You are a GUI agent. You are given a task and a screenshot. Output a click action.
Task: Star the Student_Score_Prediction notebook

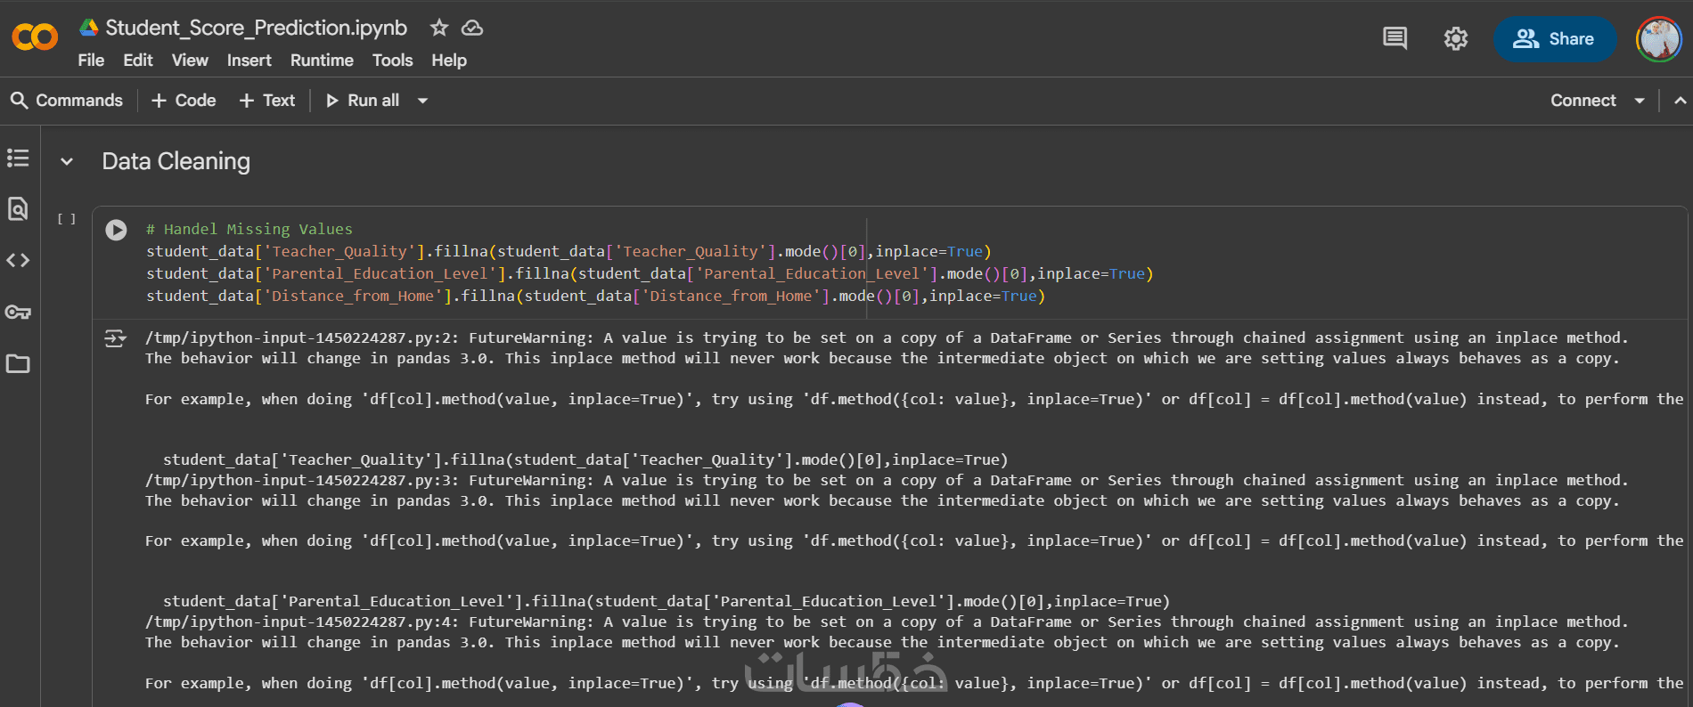438,28
